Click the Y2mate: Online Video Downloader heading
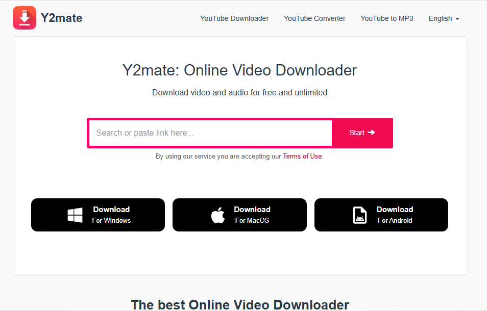Viewport: 487px width, 311px height. pos(240,70)
